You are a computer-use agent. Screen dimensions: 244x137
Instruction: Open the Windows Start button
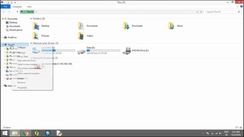click(x=5, y=133)
